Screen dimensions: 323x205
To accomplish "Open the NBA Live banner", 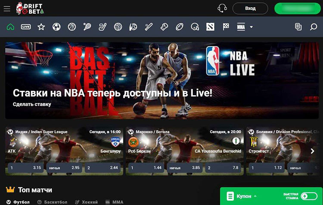I will pyautogui.click(x=162, y=81).
